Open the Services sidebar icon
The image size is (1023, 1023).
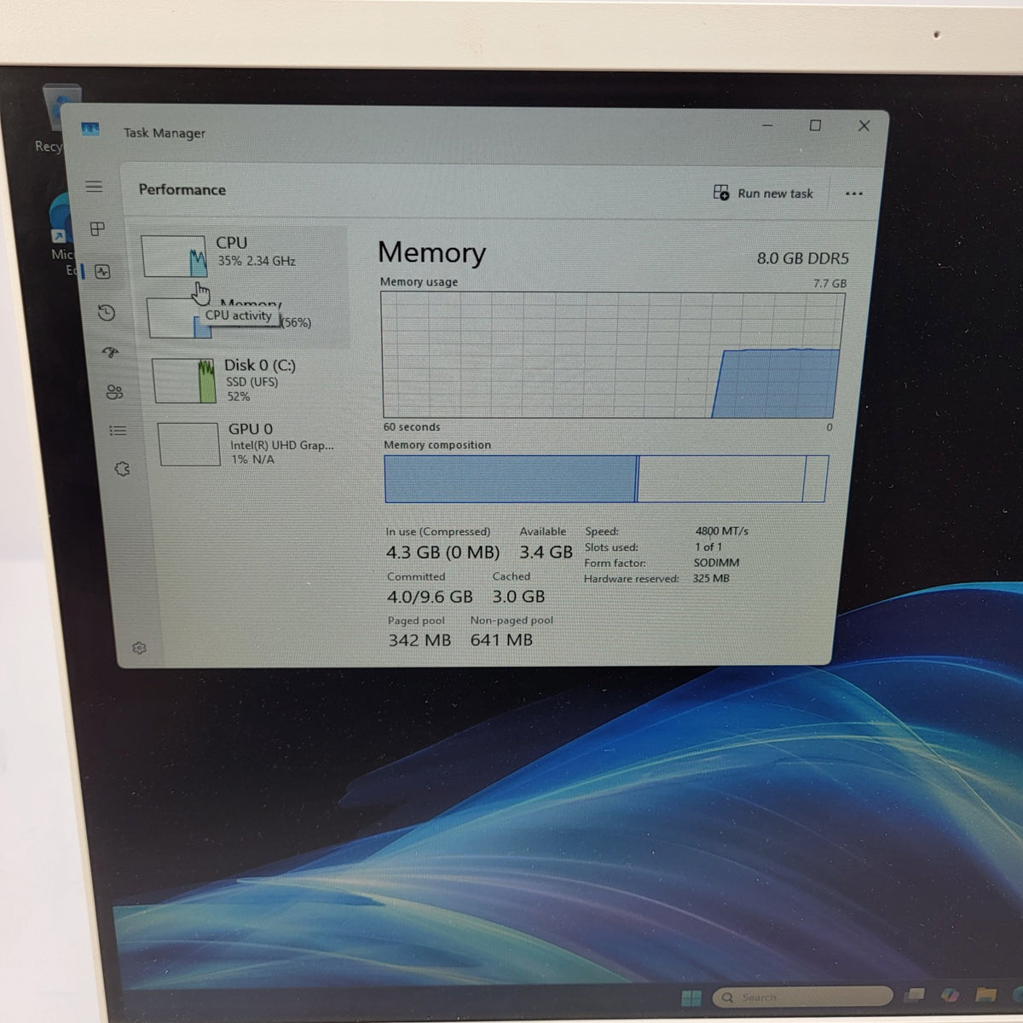point(122,469)
